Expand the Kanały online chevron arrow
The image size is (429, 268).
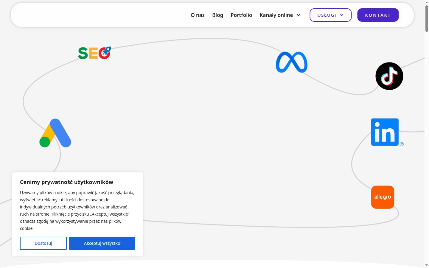point(299,15)
